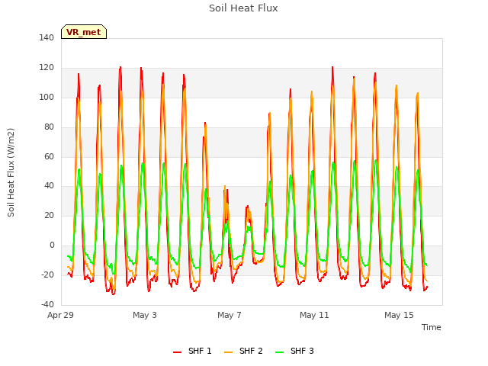
Task: Click the red SHF 1 legend swatch
Action: click(178, 352)
